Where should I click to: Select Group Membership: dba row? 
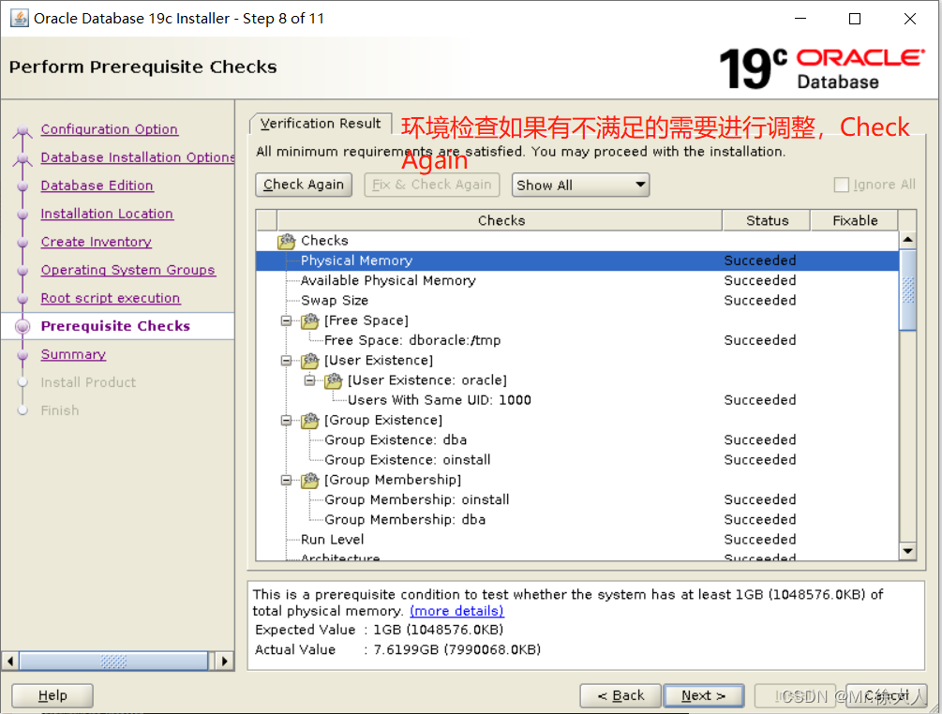coord(577,519)
